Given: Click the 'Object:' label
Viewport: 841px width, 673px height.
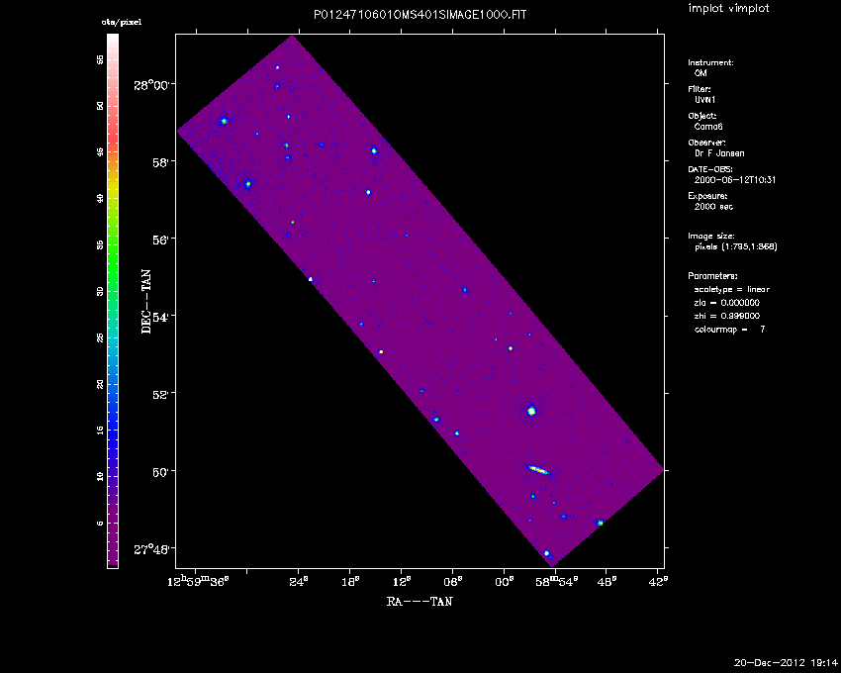Looking at the screenshot, I should point(702,116).
